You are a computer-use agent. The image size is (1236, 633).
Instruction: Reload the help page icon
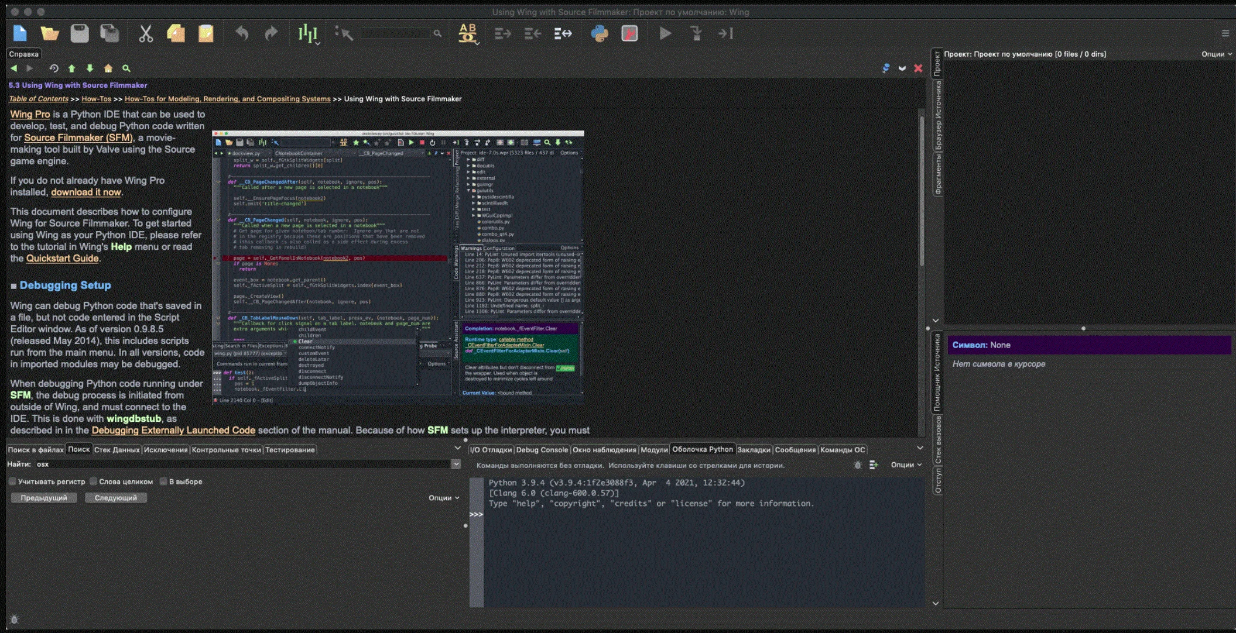point(54,68)
